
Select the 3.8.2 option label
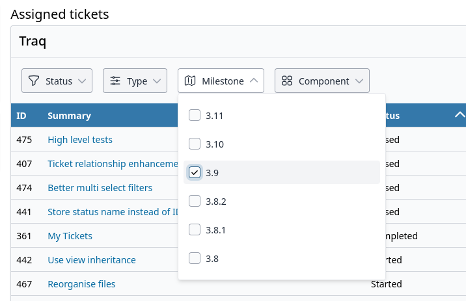tap(216, 202)
